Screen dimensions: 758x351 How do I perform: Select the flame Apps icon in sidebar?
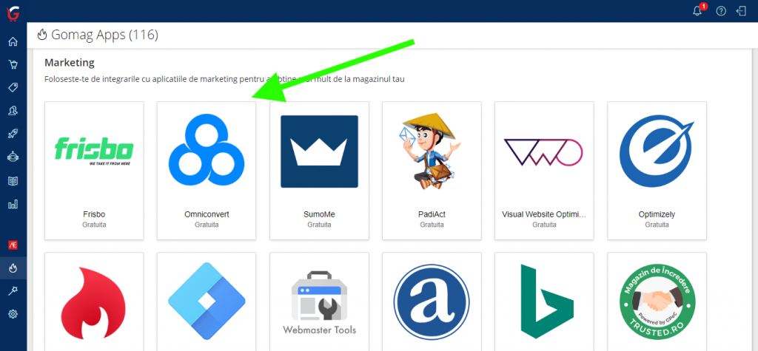pos(13,268)
